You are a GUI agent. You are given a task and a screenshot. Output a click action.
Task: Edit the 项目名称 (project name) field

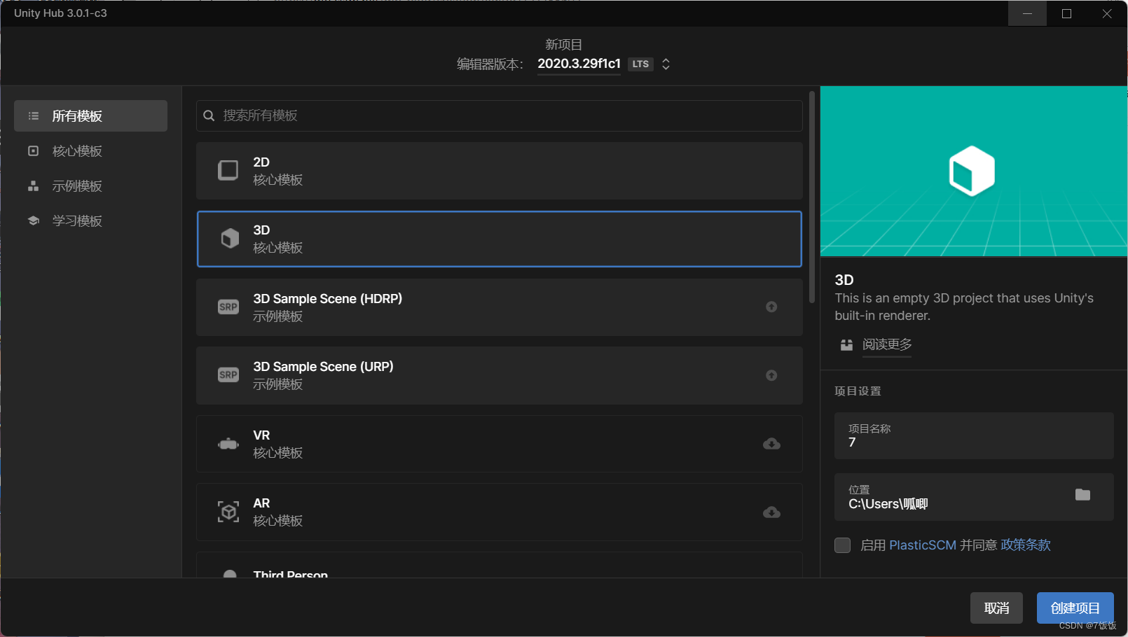tap(974, 435)
